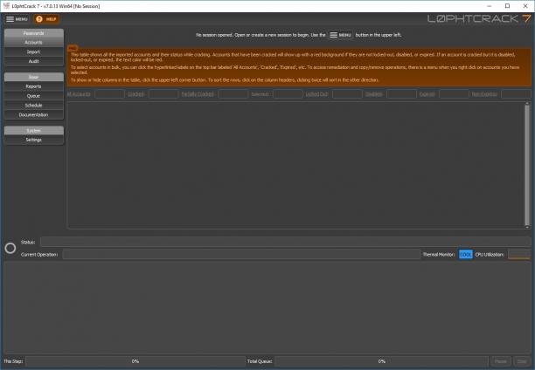The width and height of the screenshot is (535, 370).
Task: Click the This Step progress bar
Action: point(135,361)
